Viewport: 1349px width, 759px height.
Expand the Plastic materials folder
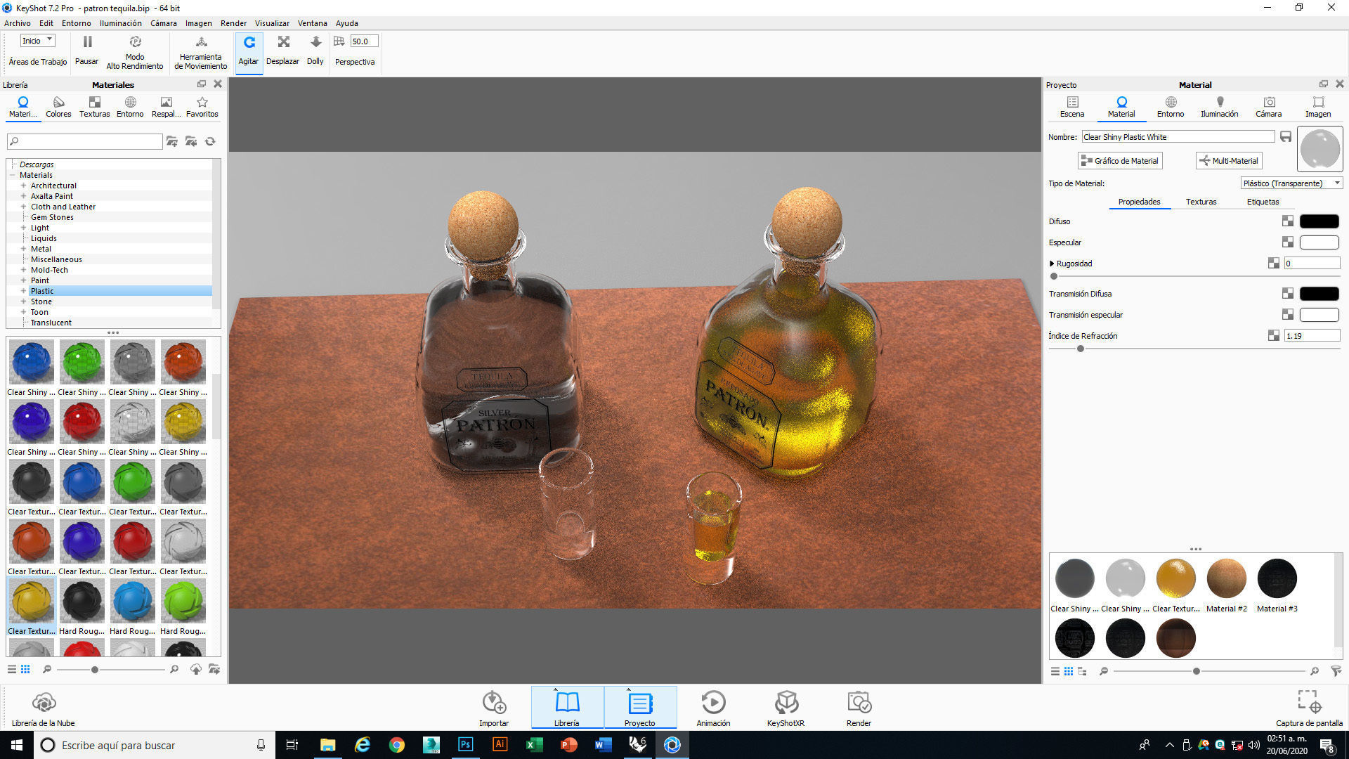pos(23,291)
